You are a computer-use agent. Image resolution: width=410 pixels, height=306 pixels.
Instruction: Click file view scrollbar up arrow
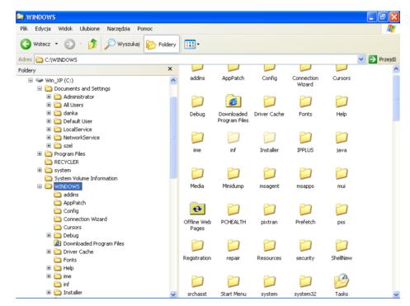396,69
